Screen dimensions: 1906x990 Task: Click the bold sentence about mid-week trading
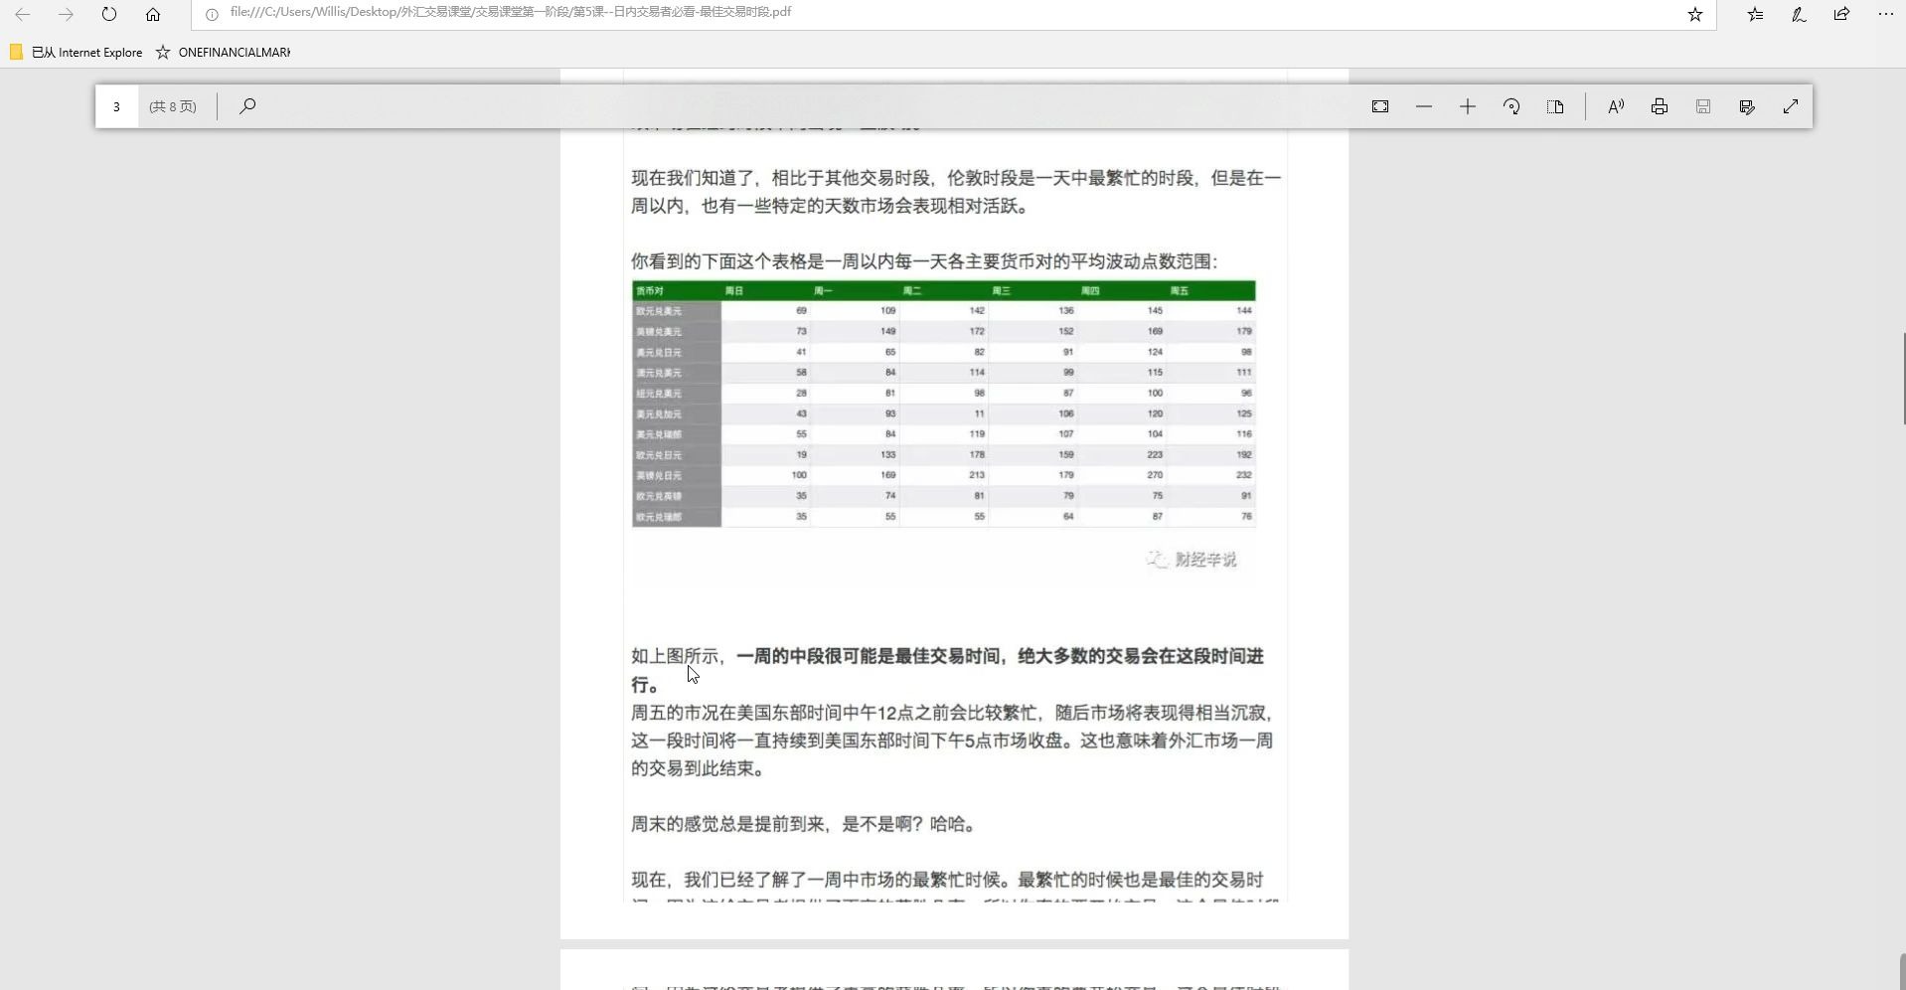pos(948,670)
